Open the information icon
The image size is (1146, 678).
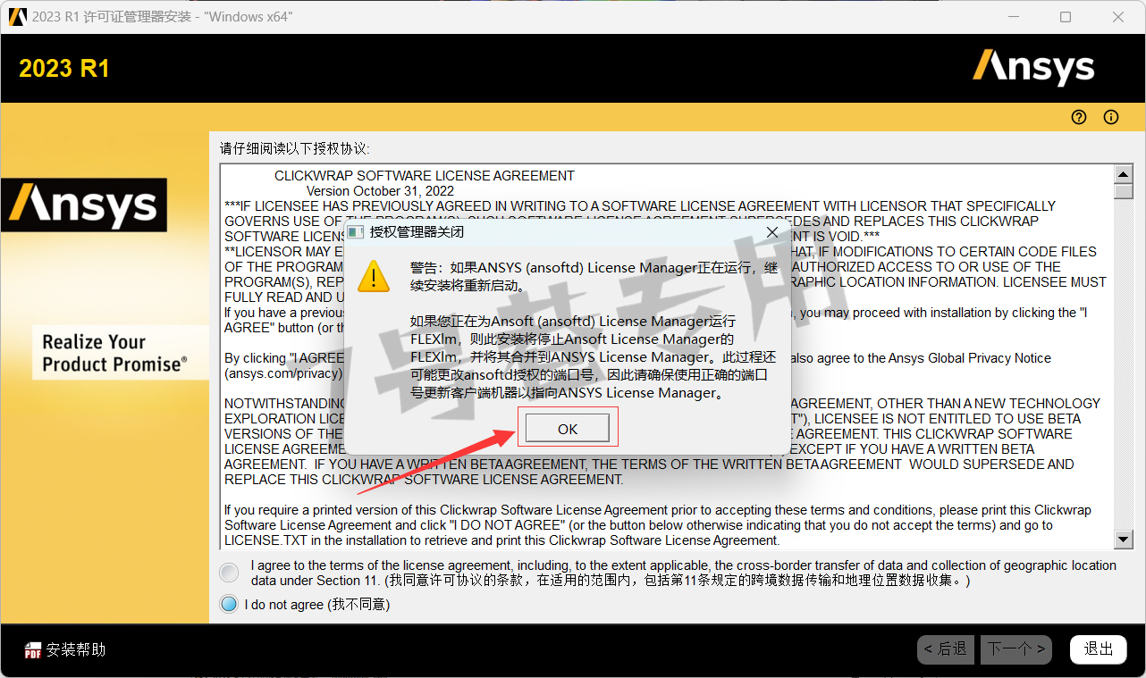pos(1111,117)
